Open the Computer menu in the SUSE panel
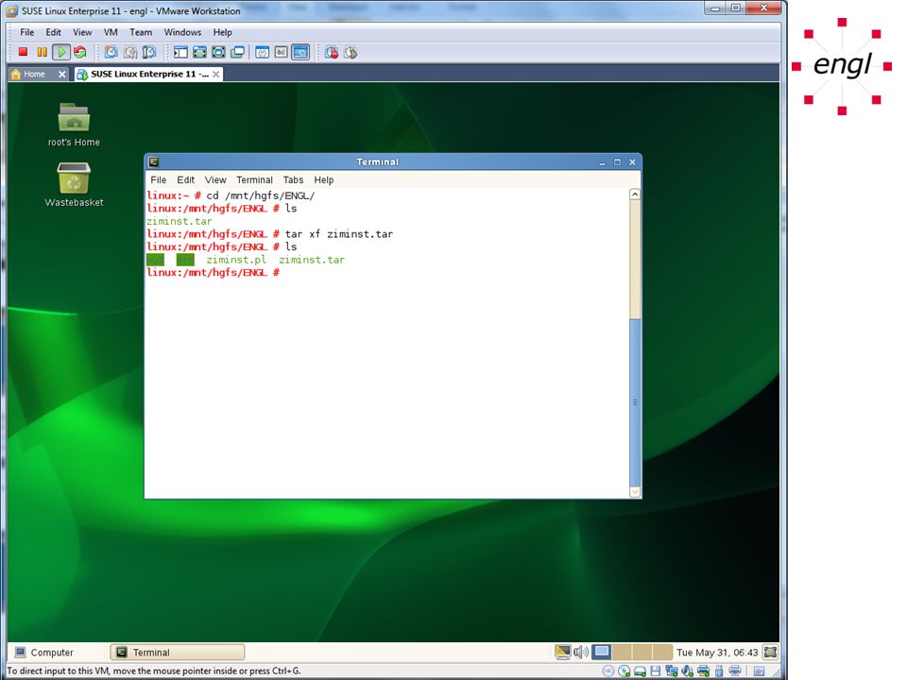The image size is (907, 680). pyautogui.click(x=44, y=653)
